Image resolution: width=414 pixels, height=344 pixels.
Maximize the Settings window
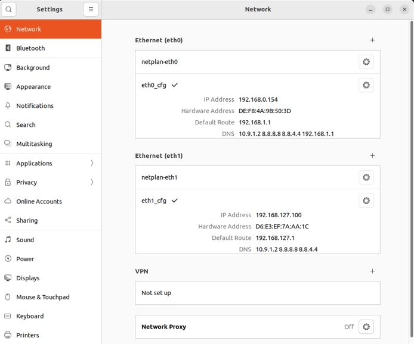click(x=387, y=10)
